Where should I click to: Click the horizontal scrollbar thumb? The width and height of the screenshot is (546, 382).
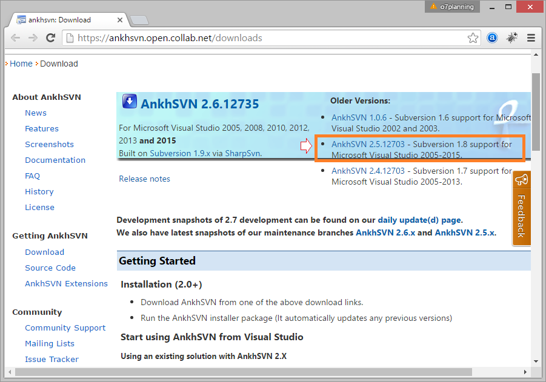(x=244, y=372)
